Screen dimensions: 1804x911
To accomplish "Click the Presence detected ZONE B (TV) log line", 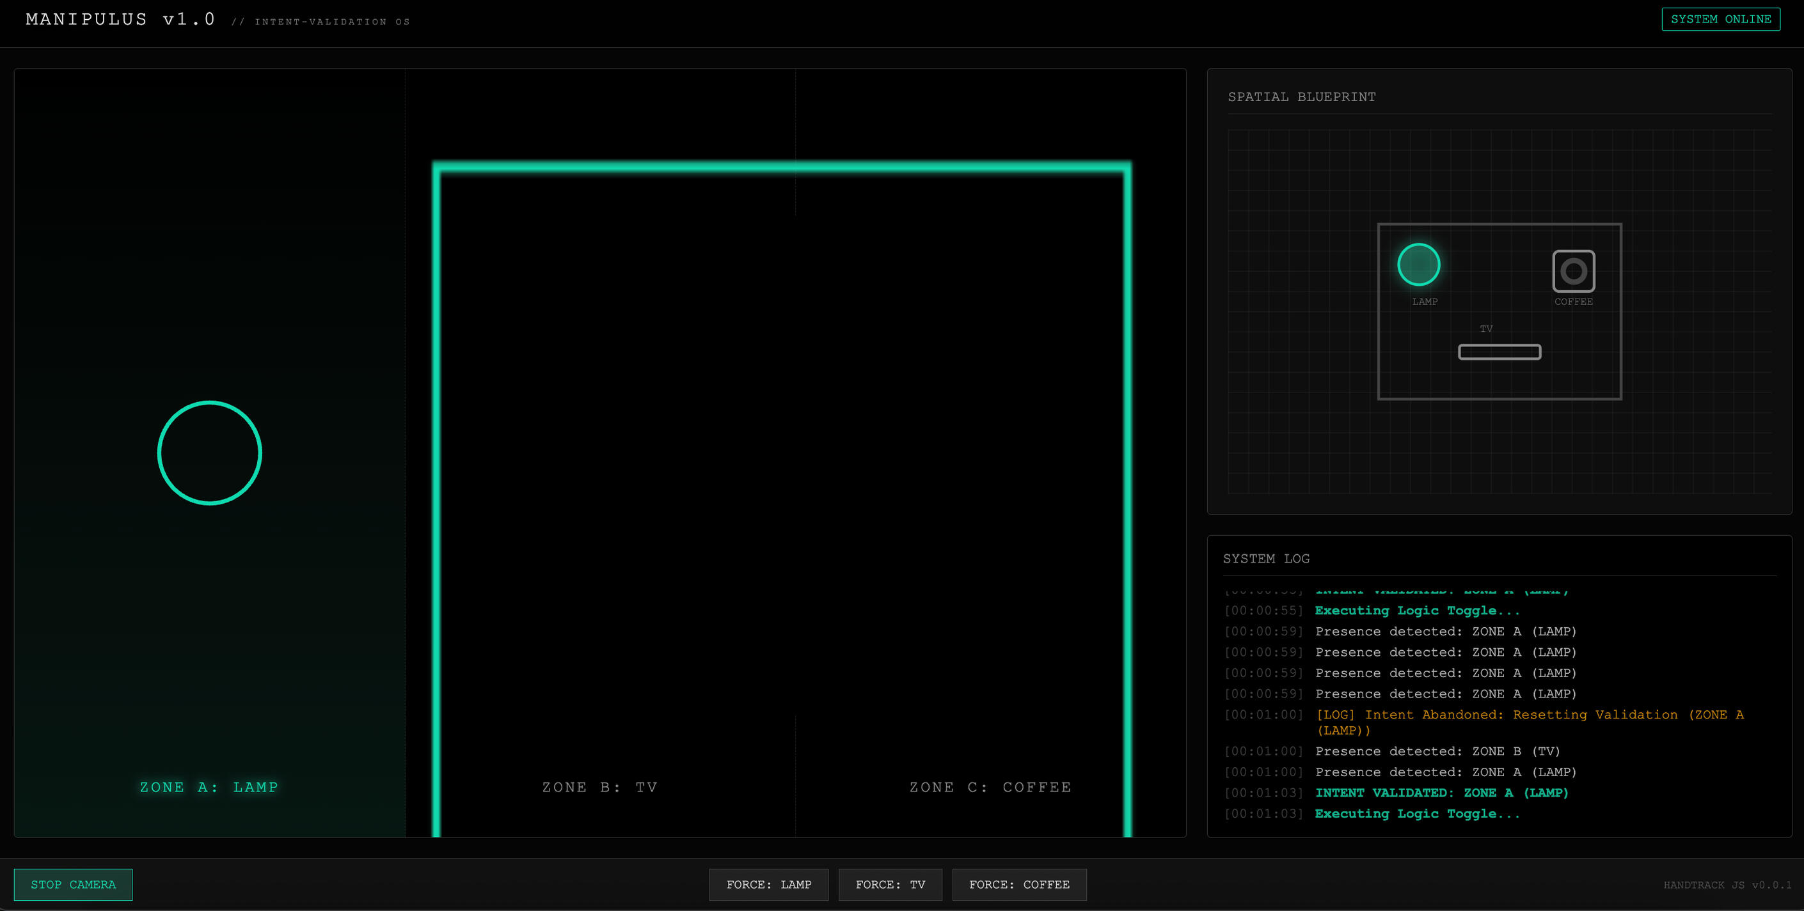I will pyautogui.click(x=1437, y=751).
